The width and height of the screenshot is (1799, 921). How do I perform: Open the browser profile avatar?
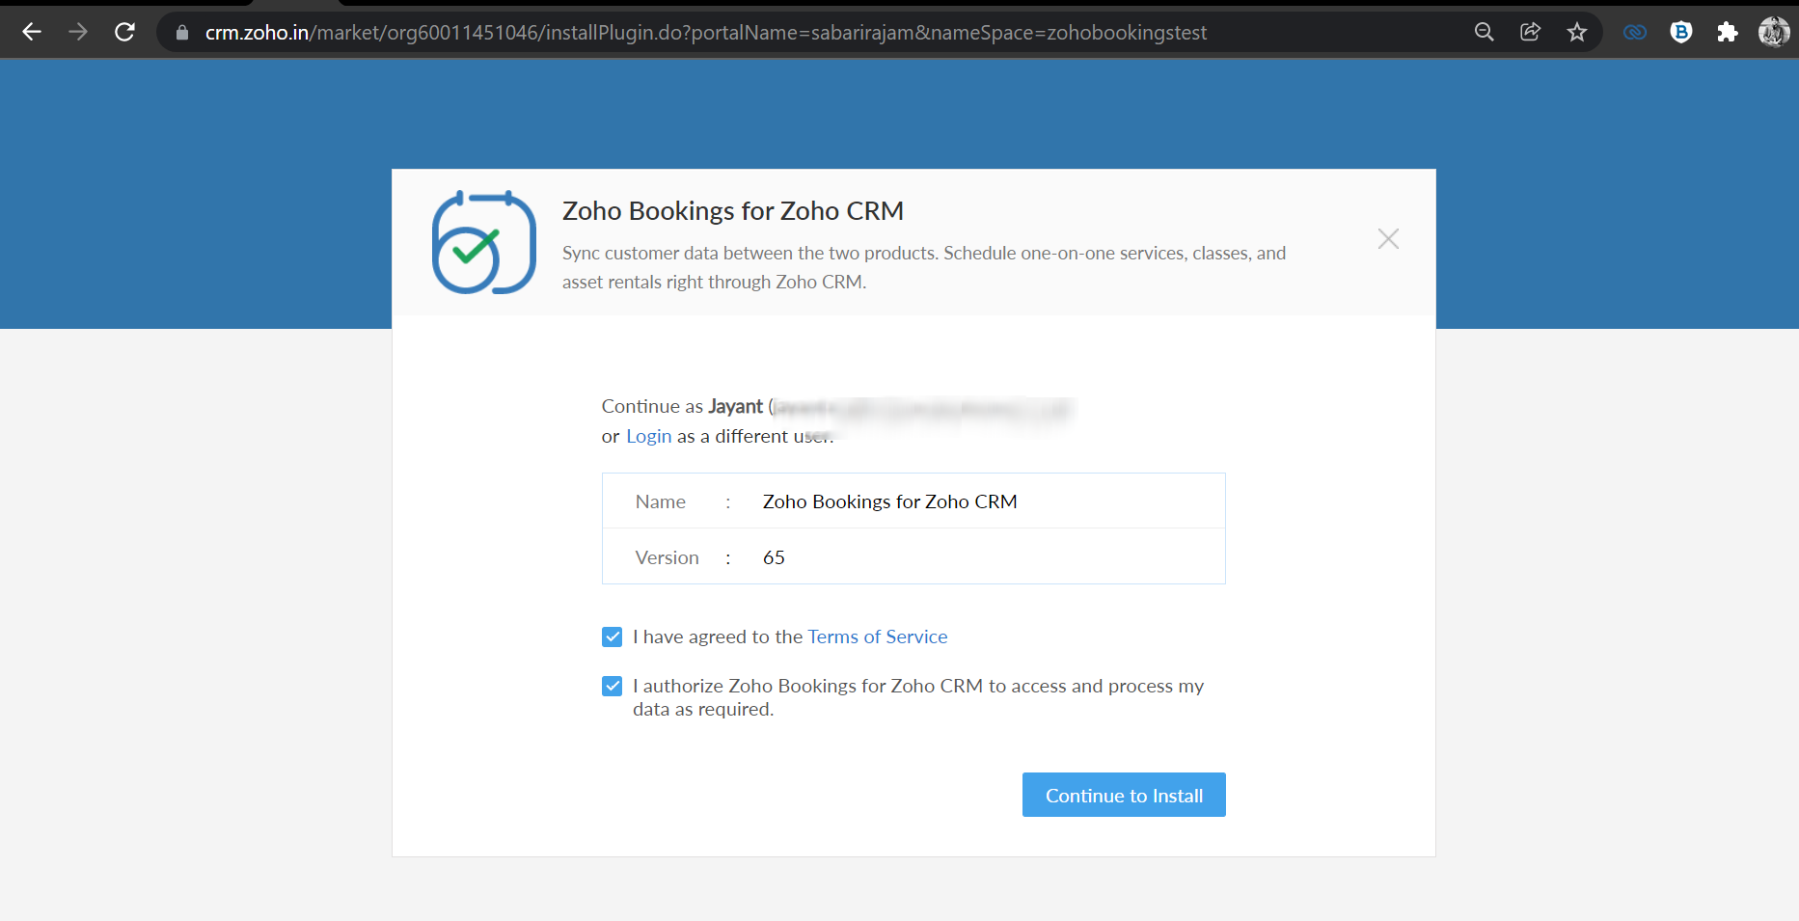pos(1773,33)
